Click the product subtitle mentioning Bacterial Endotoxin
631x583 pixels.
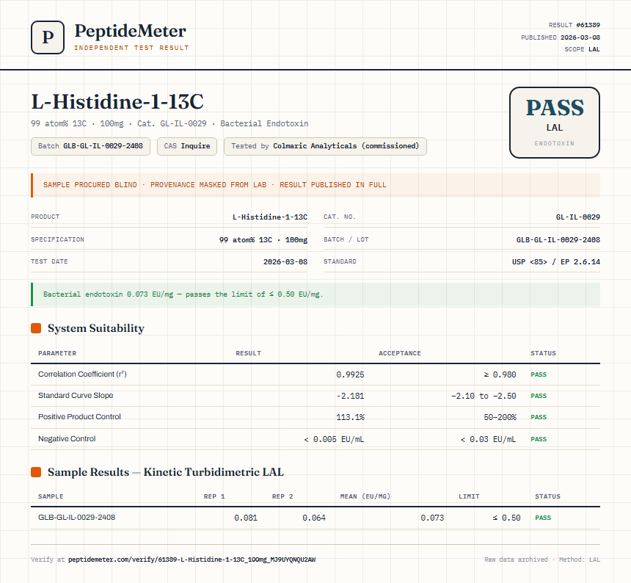click(169, 123)
